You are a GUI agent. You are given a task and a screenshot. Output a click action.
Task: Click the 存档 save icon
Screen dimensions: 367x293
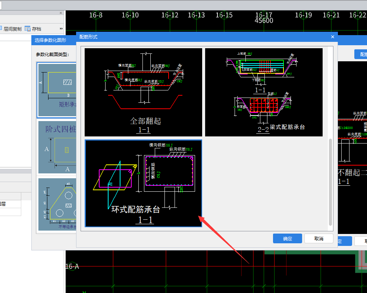click(x=27, y=29)
